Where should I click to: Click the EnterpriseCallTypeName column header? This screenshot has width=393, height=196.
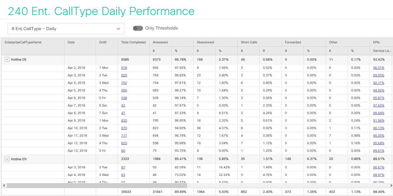coord(23,42)
